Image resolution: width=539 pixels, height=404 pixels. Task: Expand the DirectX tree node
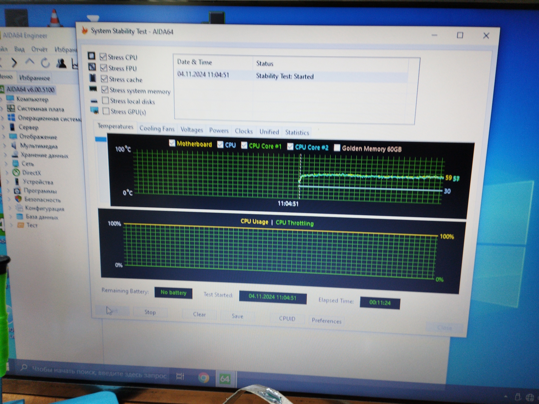[x=7, y=173]
